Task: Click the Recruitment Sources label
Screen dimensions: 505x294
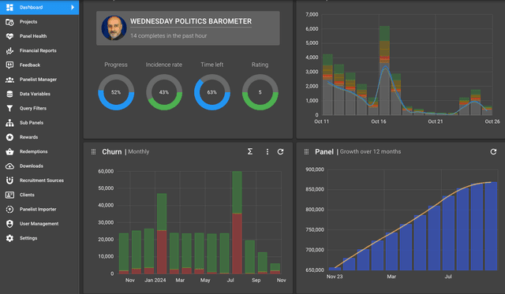Action: (42, 180)
